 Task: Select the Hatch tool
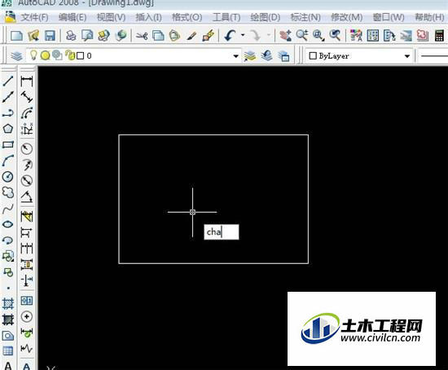click(x=8, y=303)
